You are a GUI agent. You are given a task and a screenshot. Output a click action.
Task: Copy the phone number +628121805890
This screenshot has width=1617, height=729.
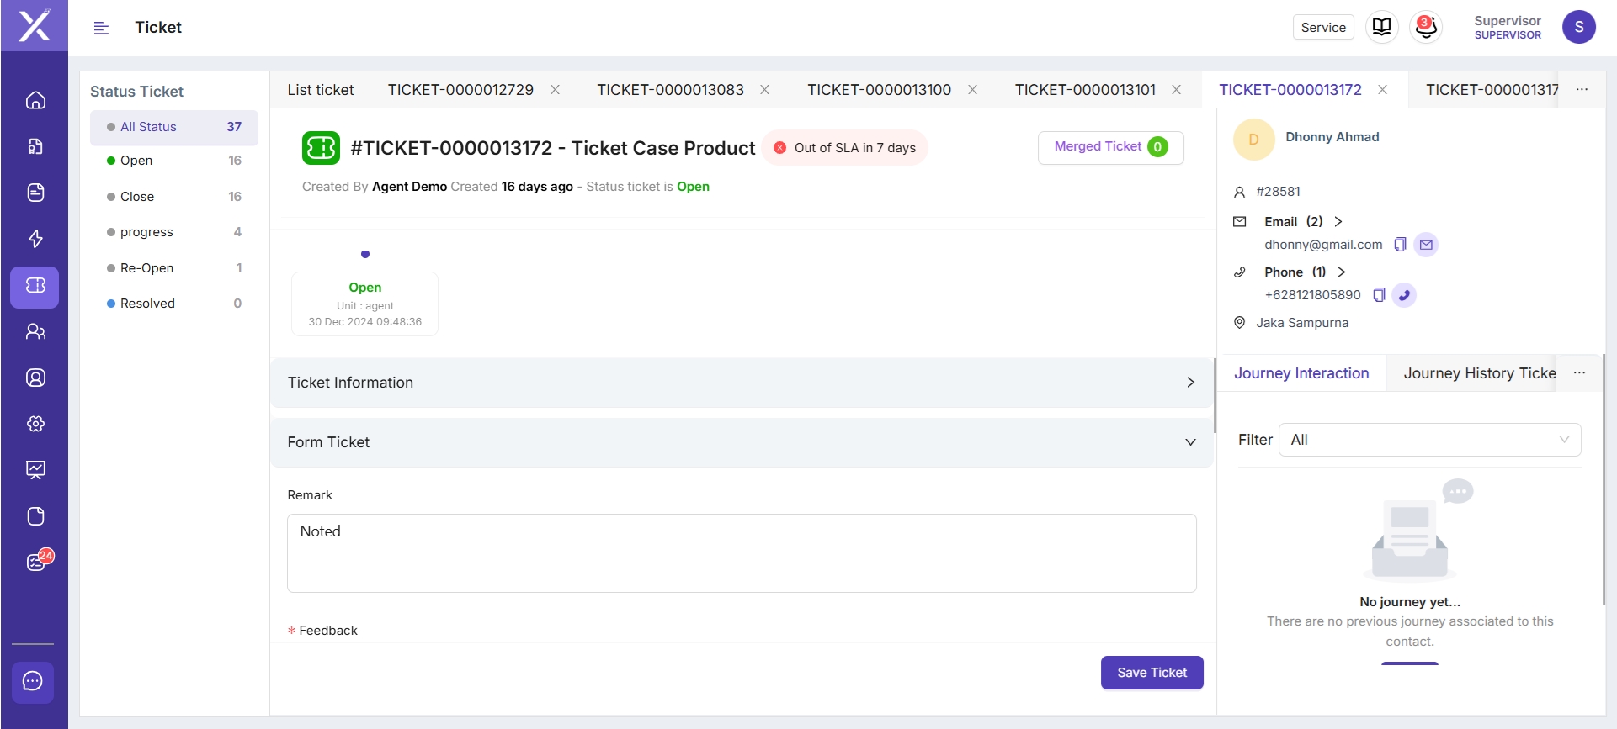[1379, 295]
